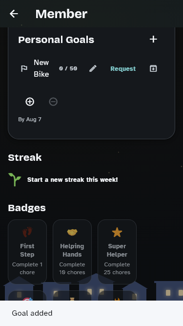Click the green sprout streak icon

pyautogui.click(x=15, y=179)
